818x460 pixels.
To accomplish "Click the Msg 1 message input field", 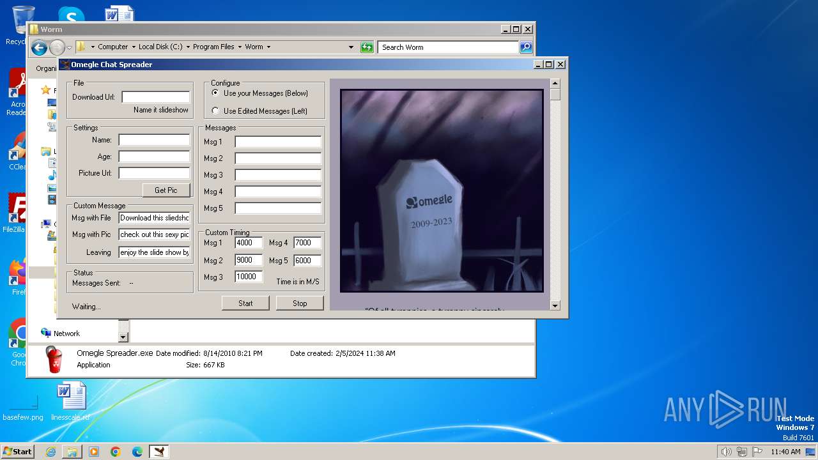I will [x=278, y=142].
